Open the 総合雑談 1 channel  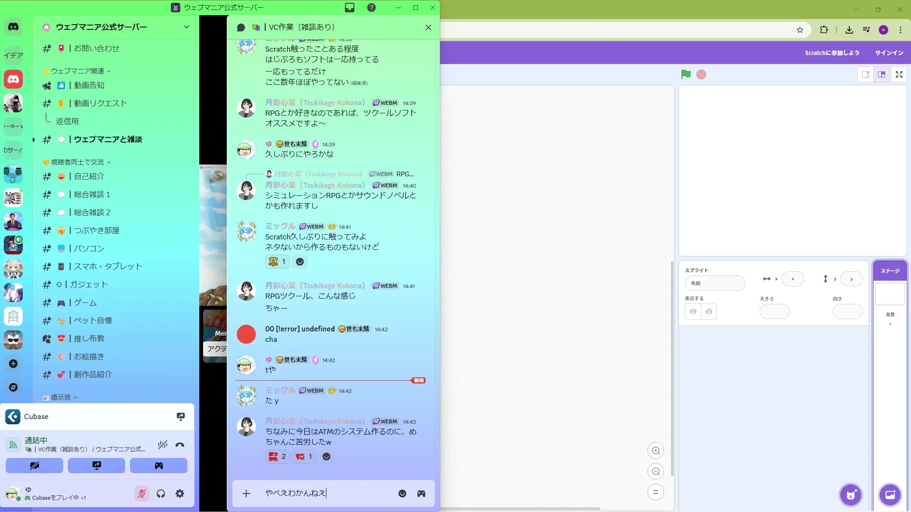[92, 194]
